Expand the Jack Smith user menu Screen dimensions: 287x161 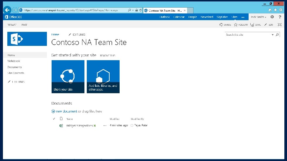(x=258, y=17)
